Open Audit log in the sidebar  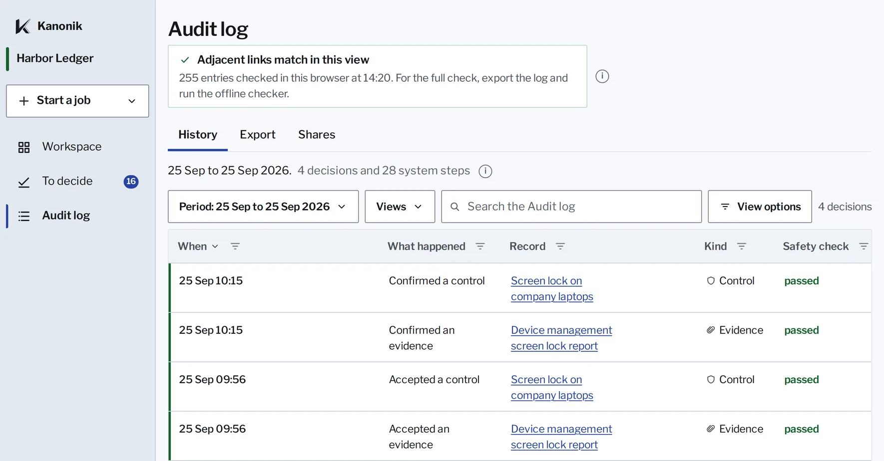(77, 216)
